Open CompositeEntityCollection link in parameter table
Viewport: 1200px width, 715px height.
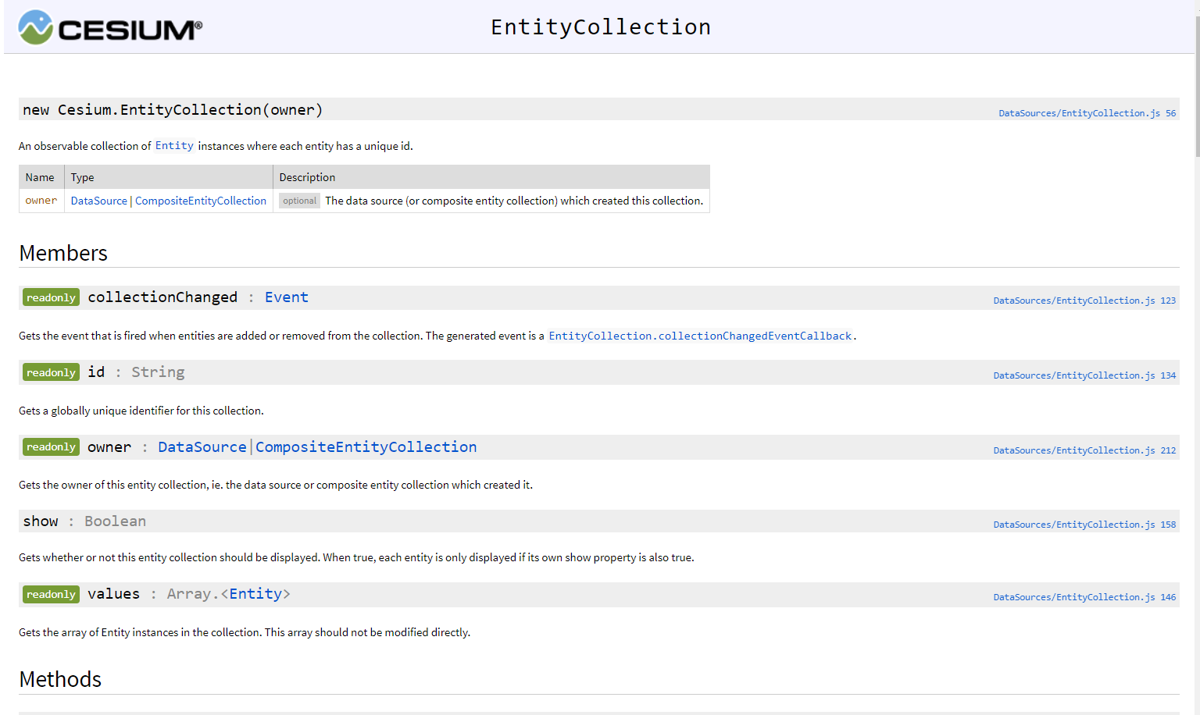pyautogui.click(x=201, y=201)
